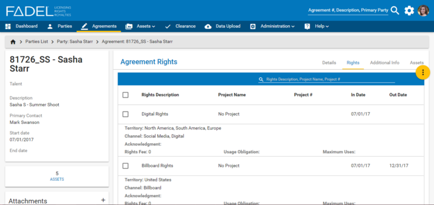
Task: Check the Digital Rights row checkbox
Action: pyautogui.click(x=125, y=114)
